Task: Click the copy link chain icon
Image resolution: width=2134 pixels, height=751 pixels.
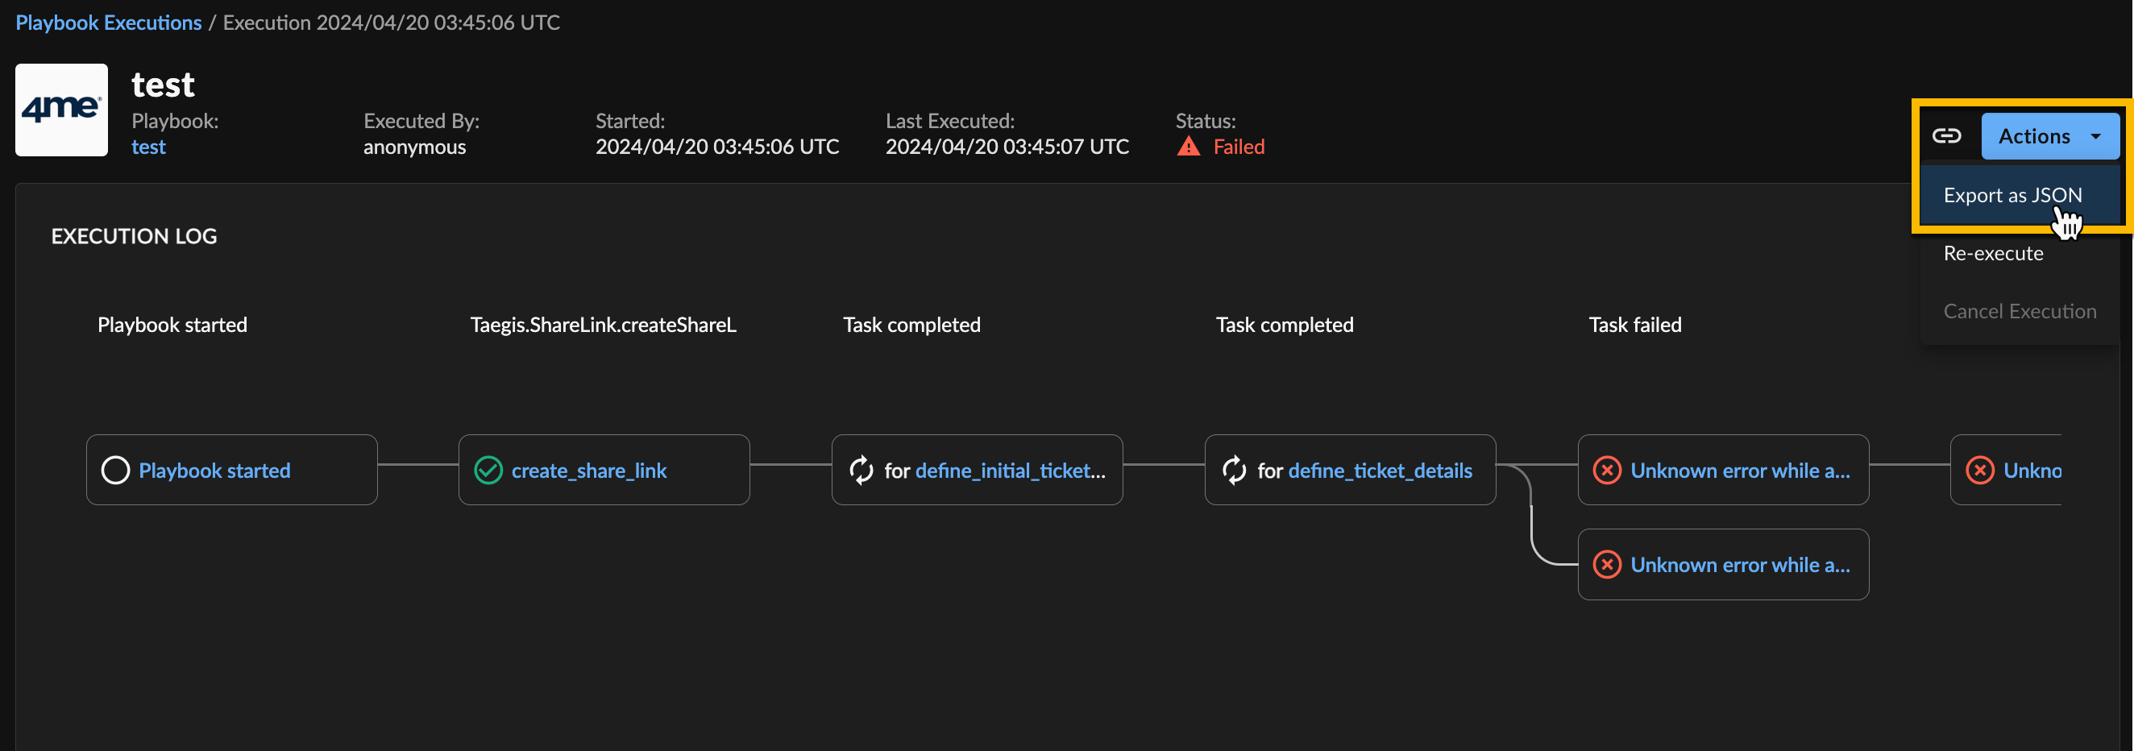Action: point(1947,136)
